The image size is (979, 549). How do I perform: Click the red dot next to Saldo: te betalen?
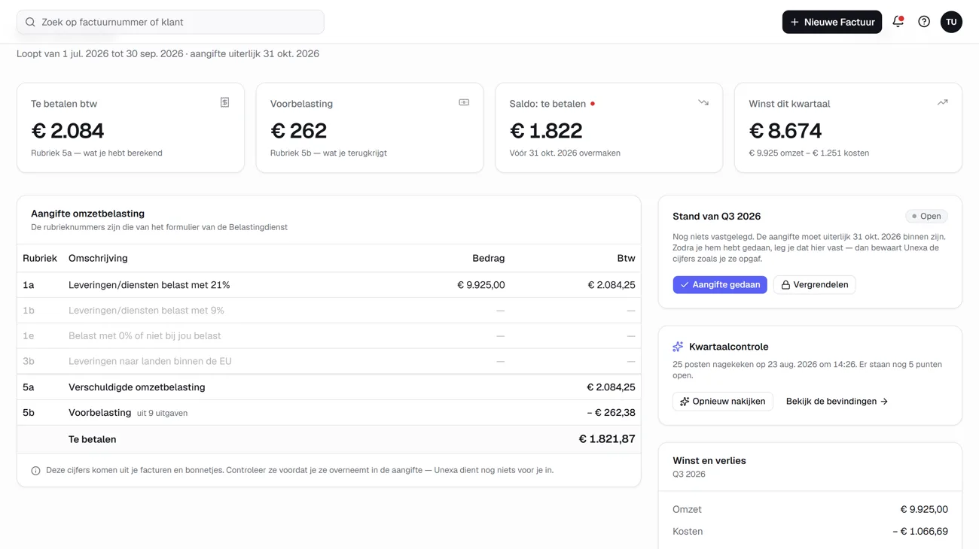coord(593,104)
